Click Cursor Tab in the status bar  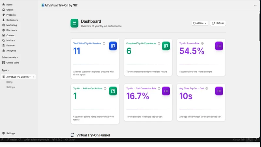[239, 139]
